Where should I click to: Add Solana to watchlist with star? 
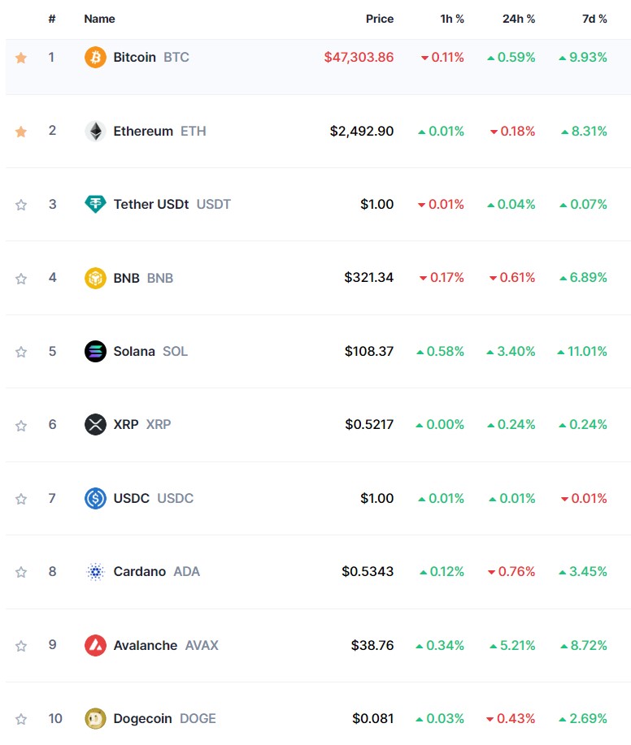21,352
